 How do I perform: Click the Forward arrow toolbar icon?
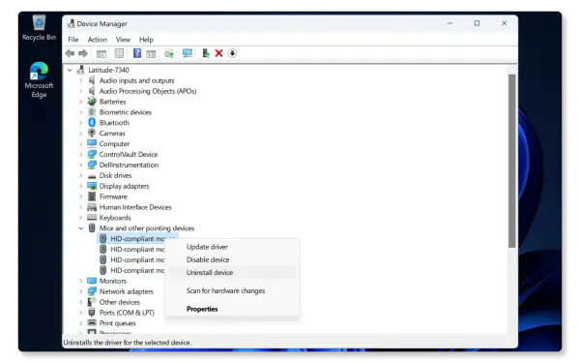[x=83, y=53]
